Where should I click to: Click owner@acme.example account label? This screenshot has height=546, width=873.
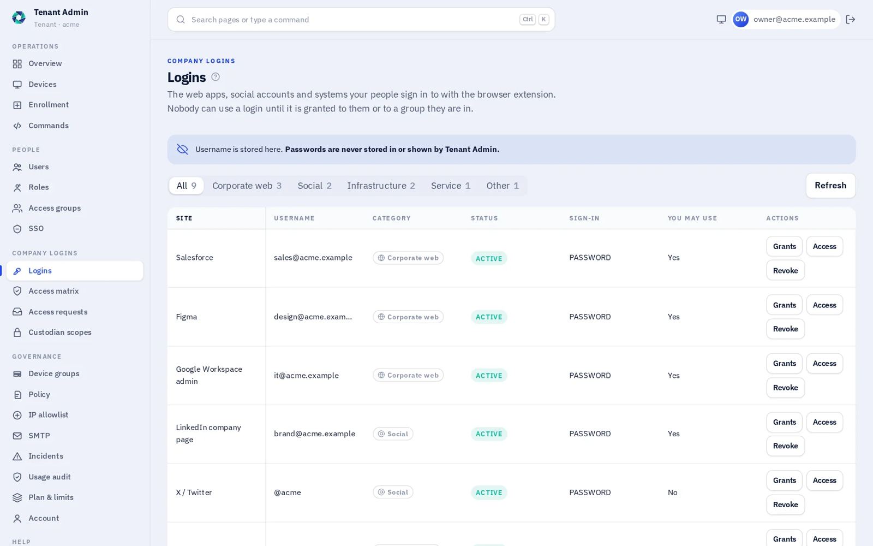tap(794, 19)
